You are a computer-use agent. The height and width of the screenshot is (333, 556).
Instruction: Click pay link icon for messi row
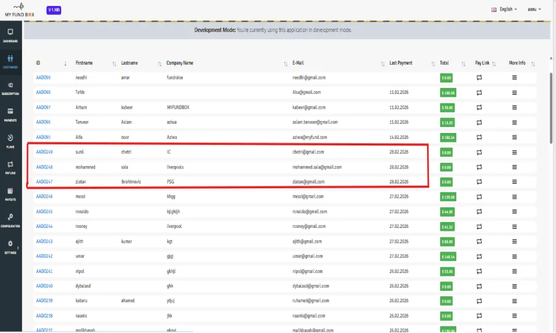pyautogui.click(x=479, y=197)
